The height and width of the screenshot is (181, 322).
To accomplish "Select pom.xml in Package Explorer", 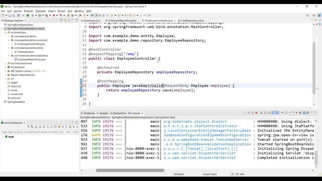I will click(16, 98).
